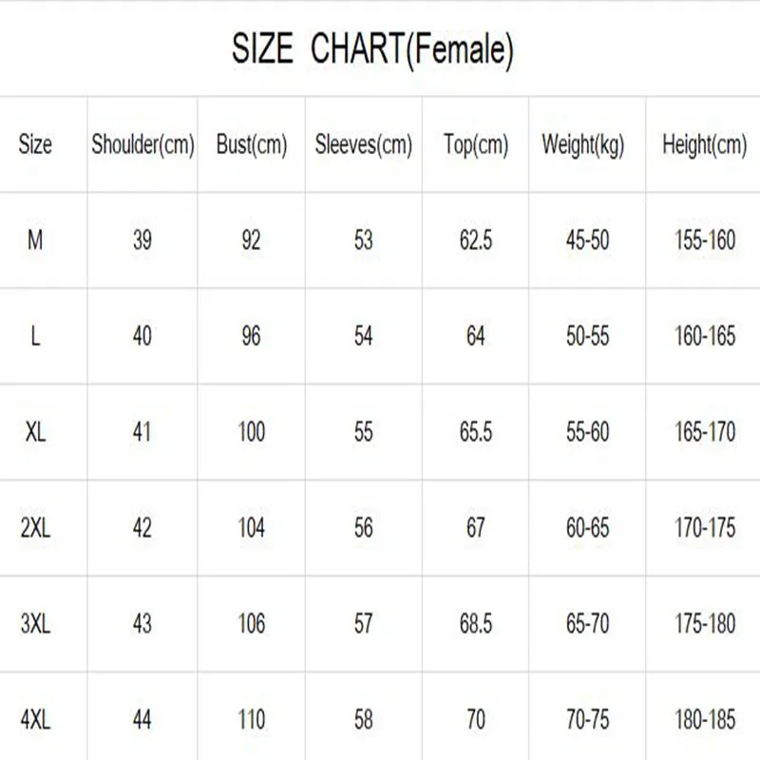The width and height of the screenshot is (760, 760).
Task: Select the Size column header
Action: point(35,145)
